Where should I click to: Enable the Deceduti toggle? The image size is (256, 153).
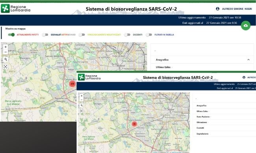(x=127, y=35)
